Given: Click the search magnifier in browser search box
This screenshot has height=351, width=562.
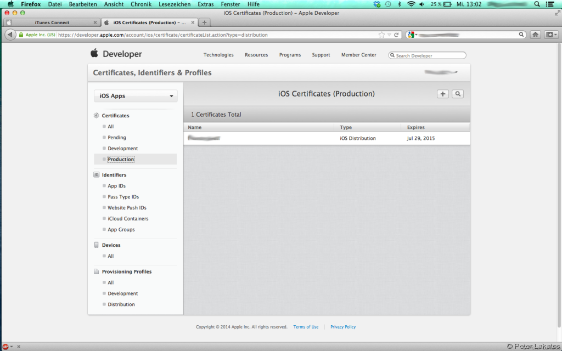Looking at the screenshot, I should pos(521,35).
